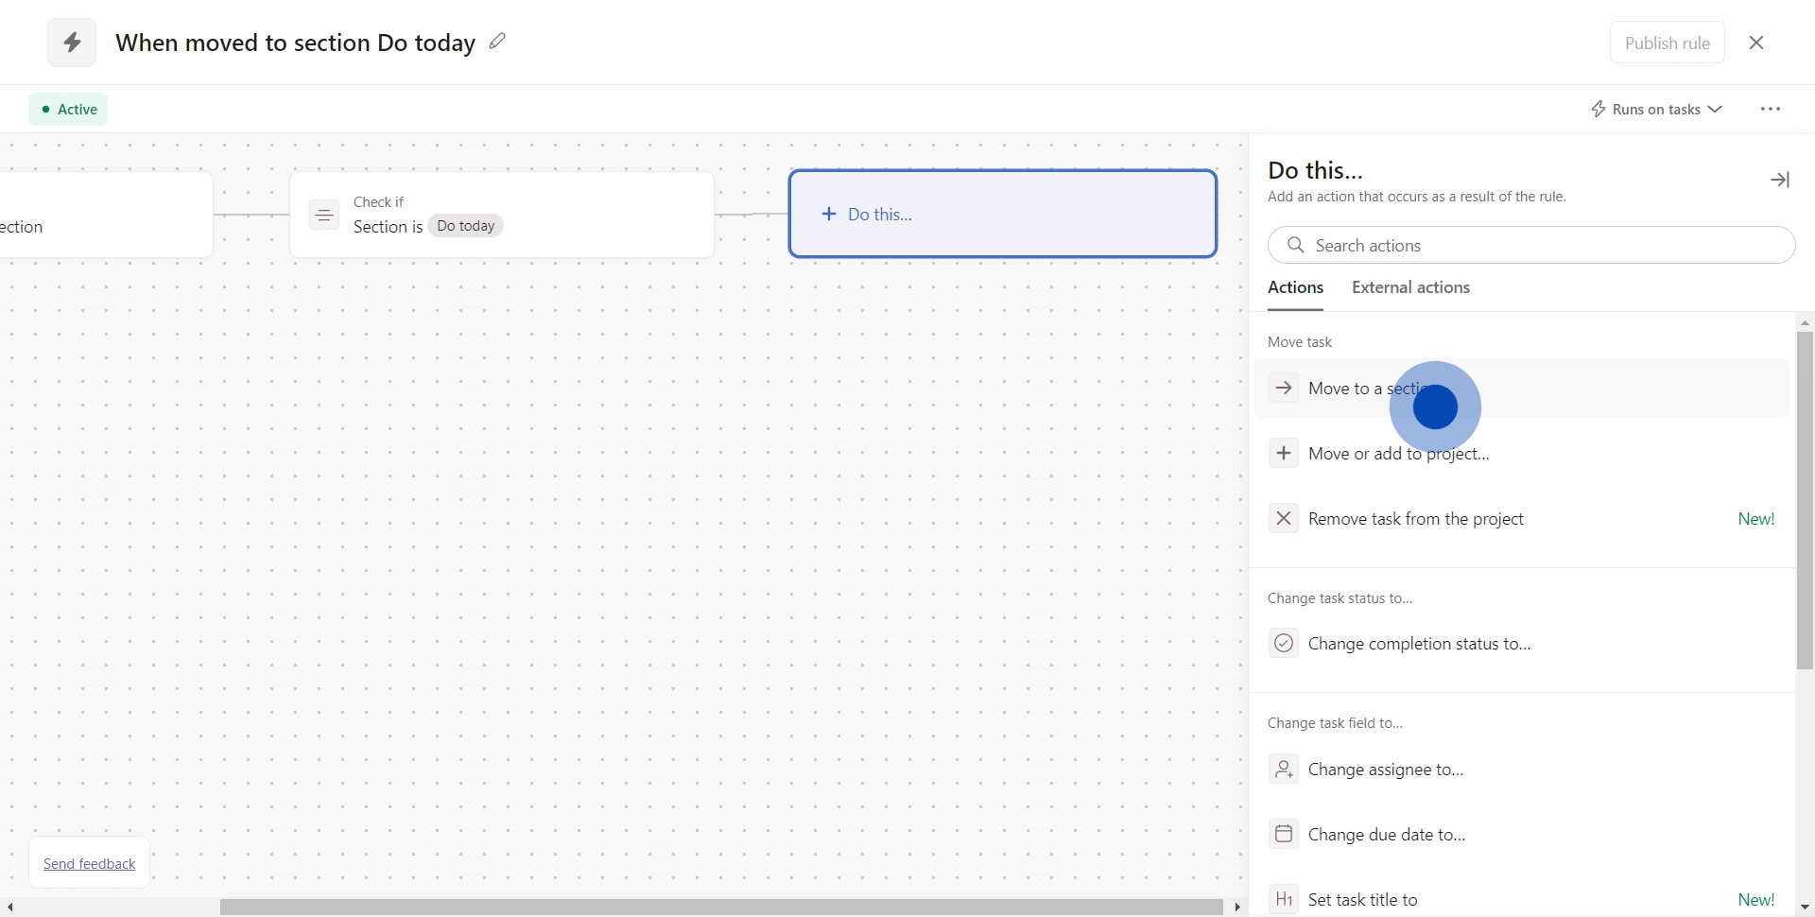The width and height of the screenshot is (1815, 917).
Task: Click the pencil icon to rename rule
Action: coord(497,42)
